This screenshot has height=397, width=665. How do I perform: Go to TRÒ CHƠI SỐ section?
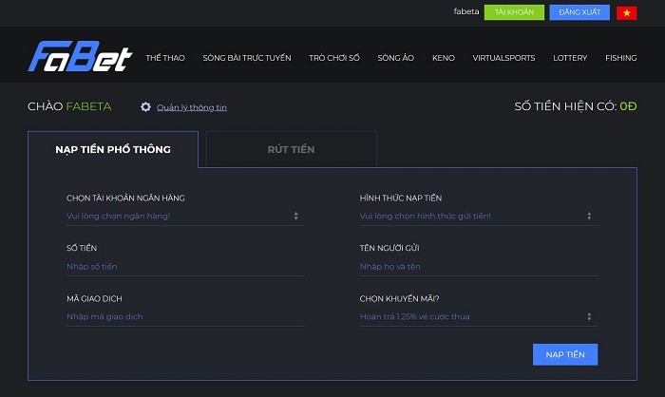coord(334,58)
